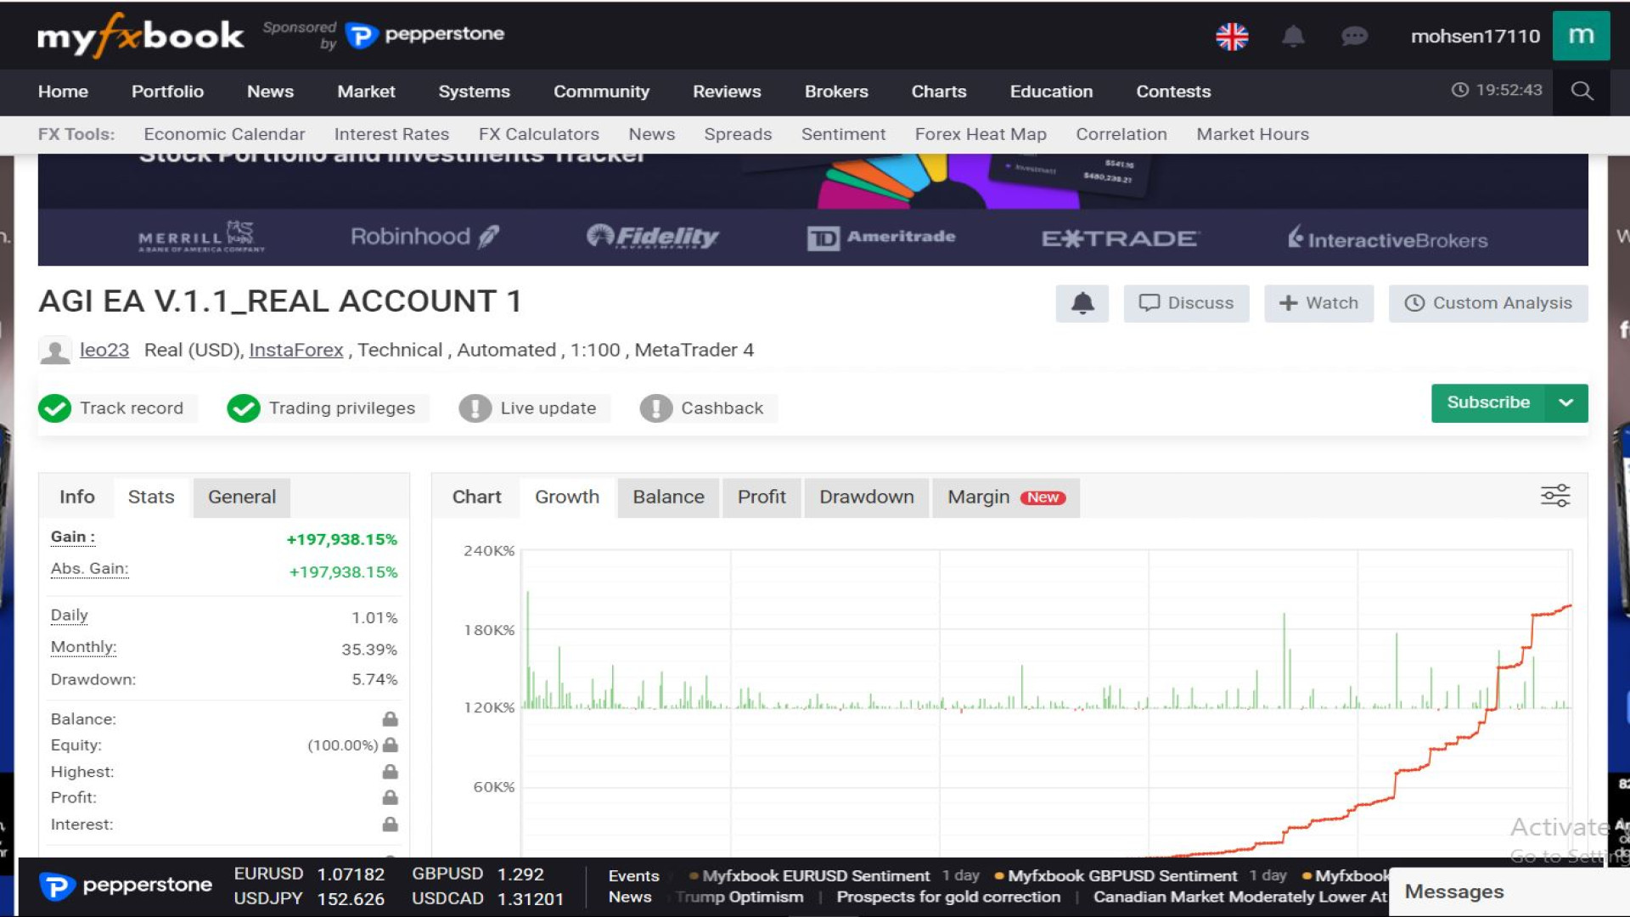Click the Watch button
This screenshot has width=1630, height=917.
tap(1318, 303)
